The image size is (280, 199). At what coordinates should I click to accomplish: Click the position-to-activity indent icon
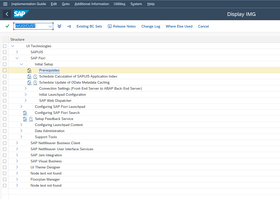click(69, 27)
